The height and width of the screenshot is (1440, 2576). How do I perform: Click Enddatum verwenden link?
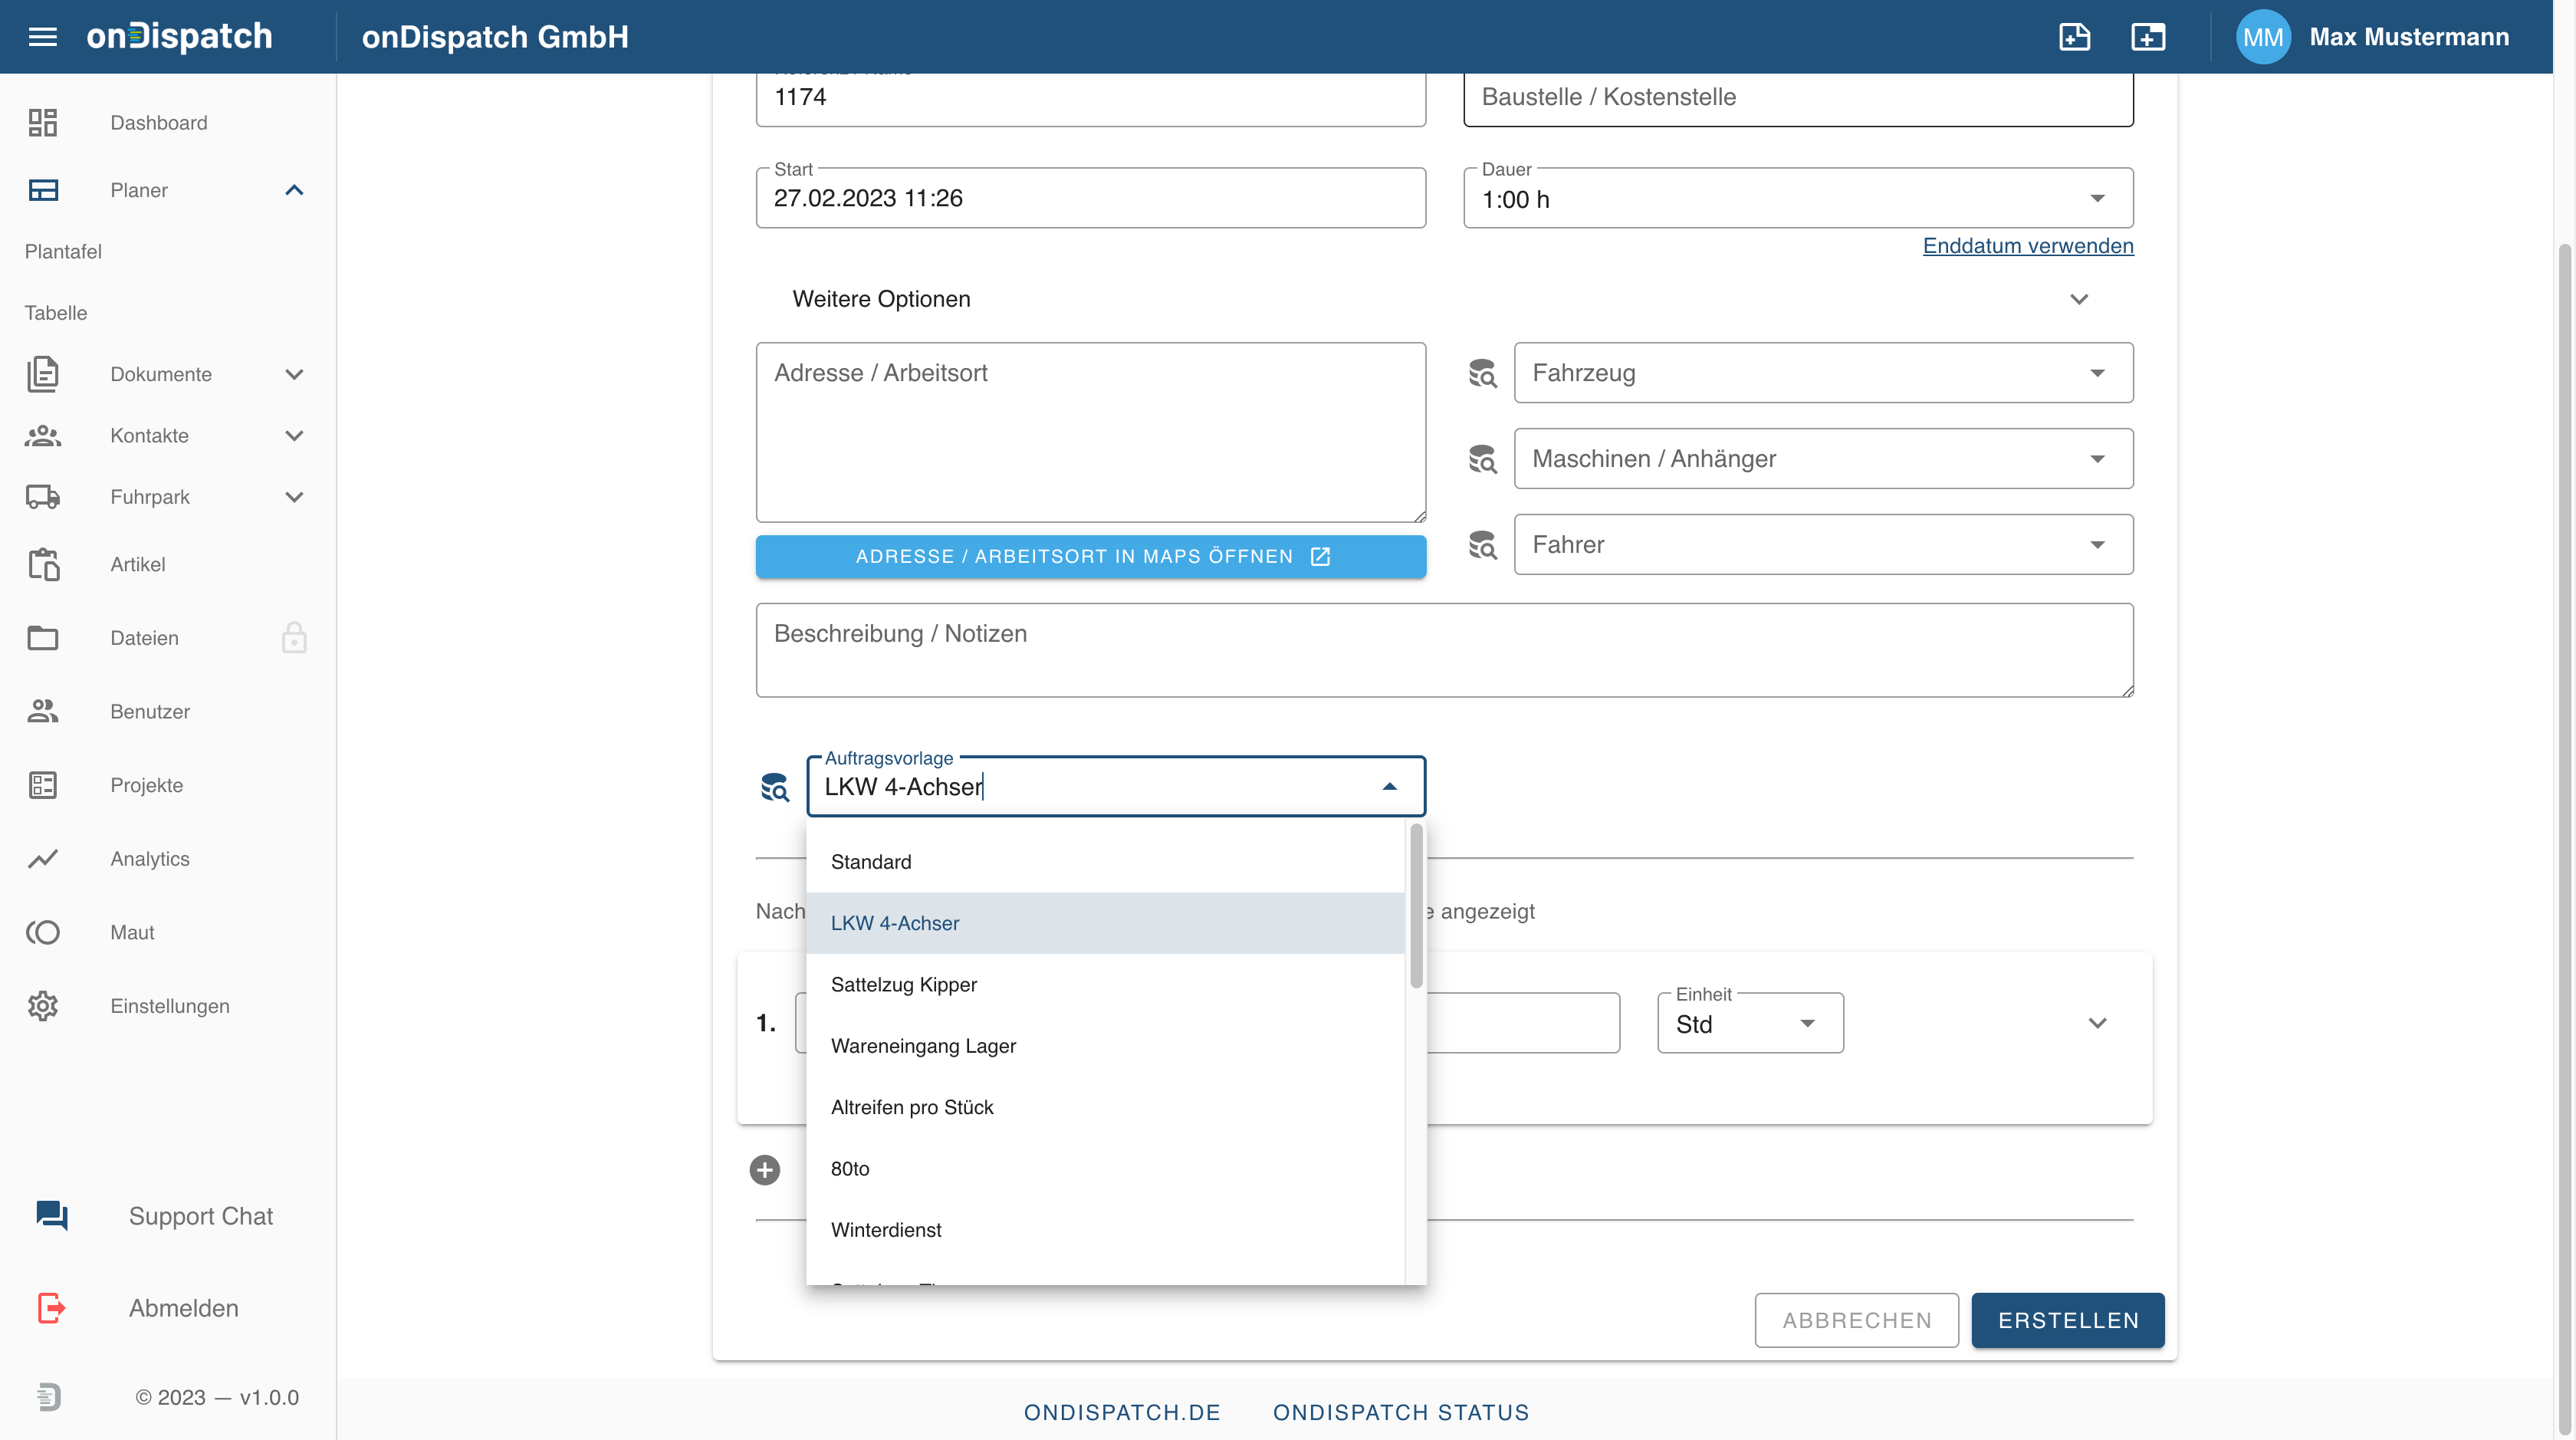[x=2027, y=246]
